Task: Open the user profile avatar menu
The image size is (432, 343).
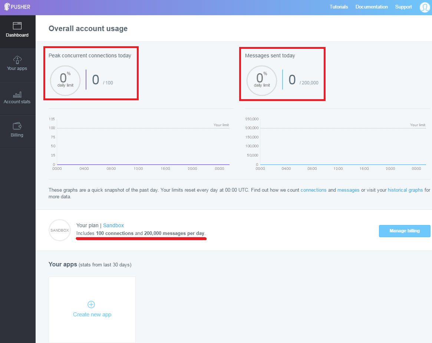Action: coord(425,7)
